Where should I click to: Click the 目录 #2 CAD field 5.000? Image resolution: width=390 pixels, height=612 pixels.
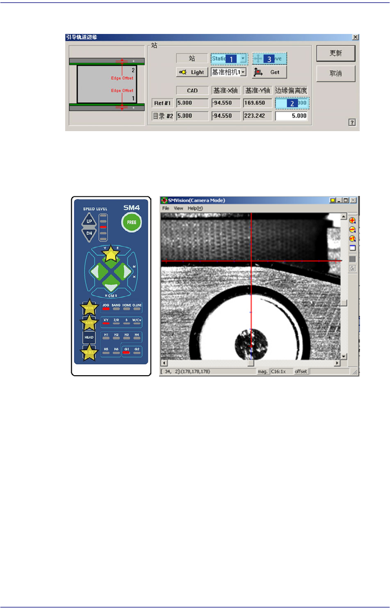point(192,116)
